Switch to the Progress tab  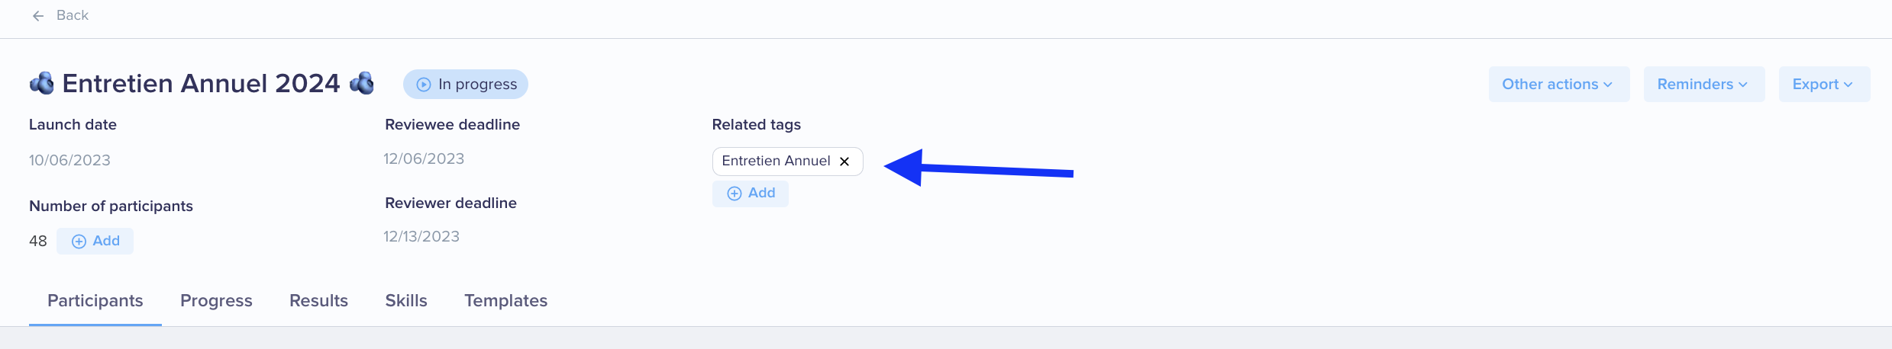pos(216,301)
